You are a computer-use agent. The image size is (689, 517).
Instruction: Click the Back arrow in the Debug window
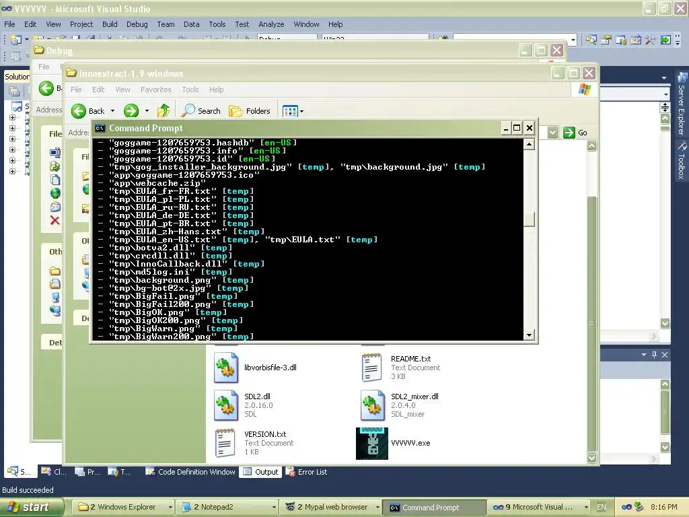click(x=46, y=88)
